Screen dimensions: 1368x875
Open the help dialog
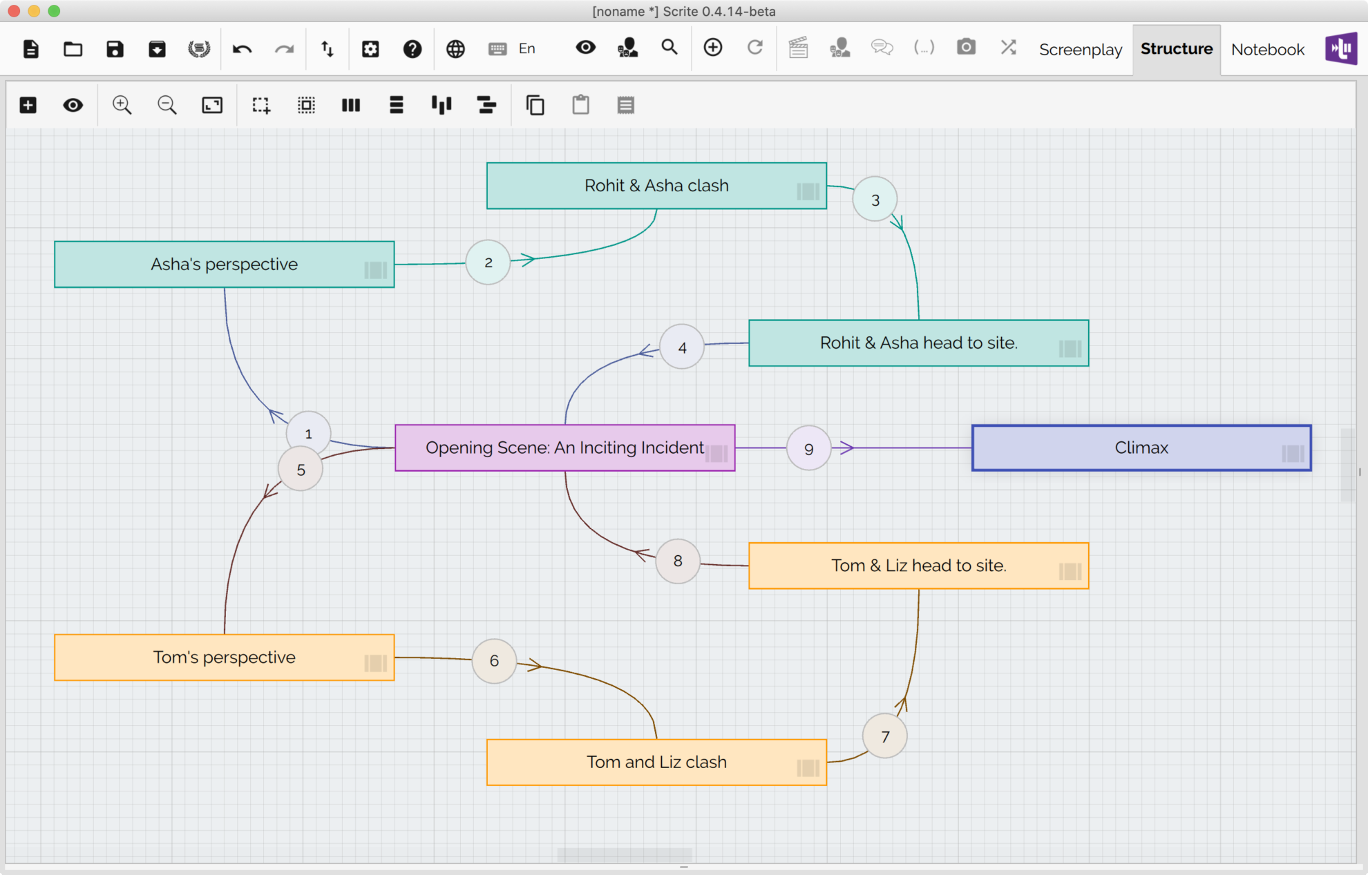[412, 48]
